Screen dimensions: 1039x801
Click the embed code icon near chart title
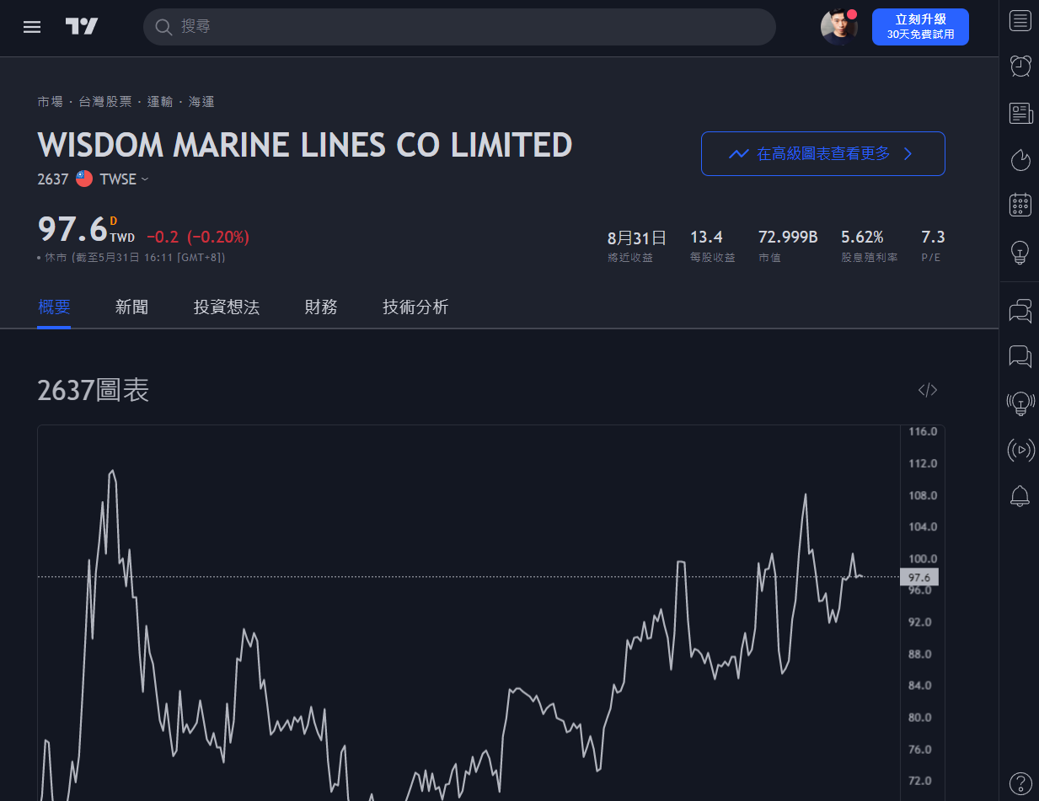[x=928, y=390]
